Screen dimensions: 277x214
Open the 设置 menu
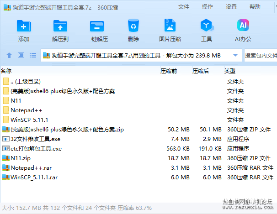click(x=231, y=7)
